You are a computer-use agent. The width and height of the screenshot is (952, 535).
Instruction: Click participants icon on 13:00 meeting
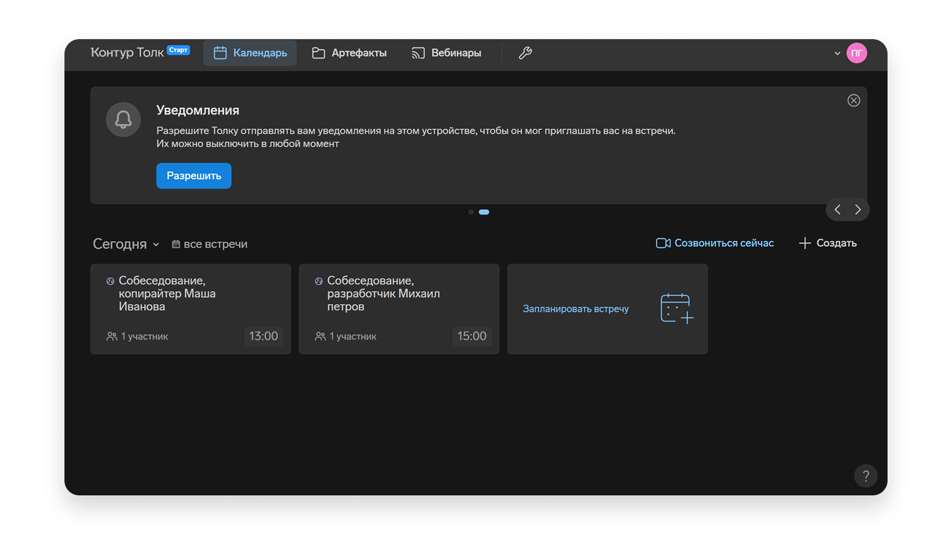112,336
